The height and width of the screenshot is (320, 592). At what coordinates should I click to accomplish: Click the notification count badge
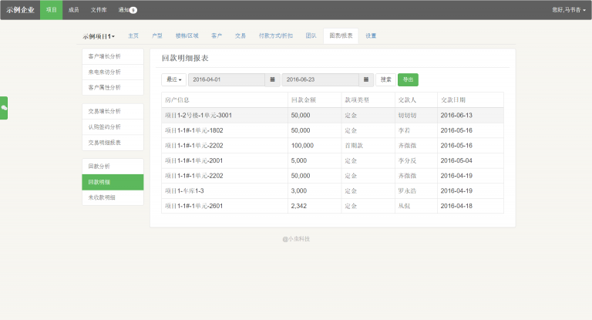133,10
